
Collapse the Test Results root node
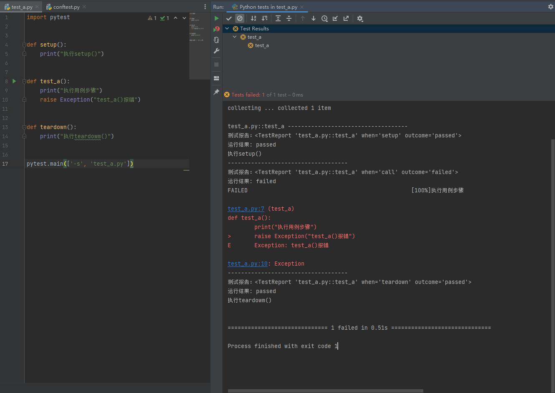(x=227, y=29)
